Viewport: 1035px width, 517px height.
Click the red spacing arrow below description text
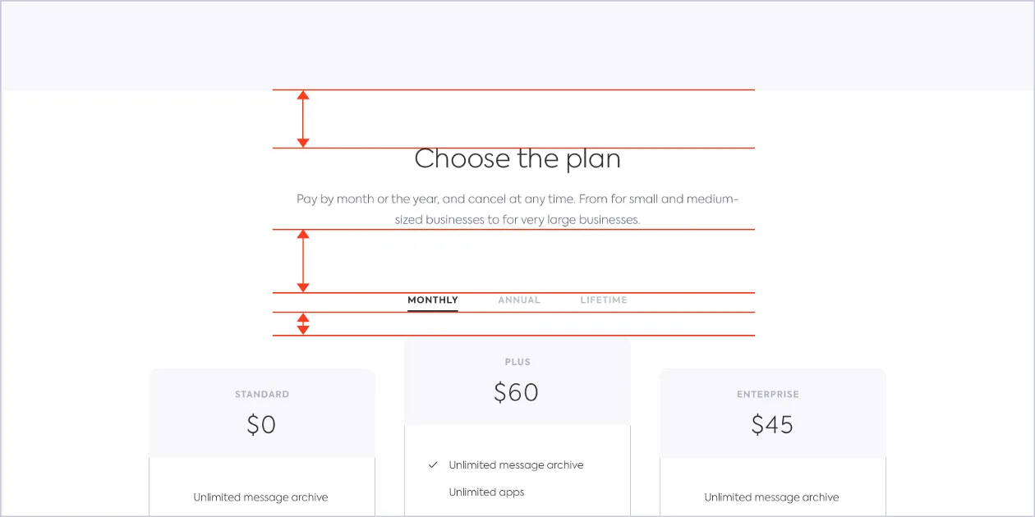[x=303, y=261]
